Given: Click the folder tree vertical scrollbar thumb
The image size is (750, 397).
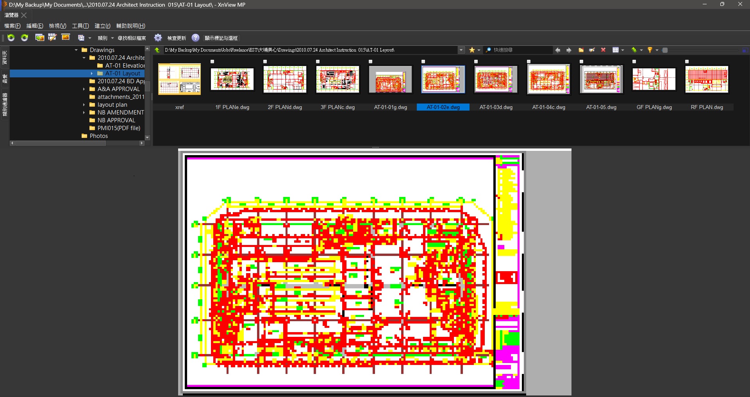Looking at the screenshot, I should pyautogui.click(x=147, y=86).
